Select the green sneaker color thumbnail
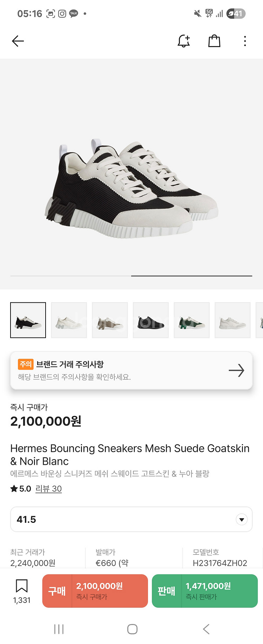 point(192,320)
